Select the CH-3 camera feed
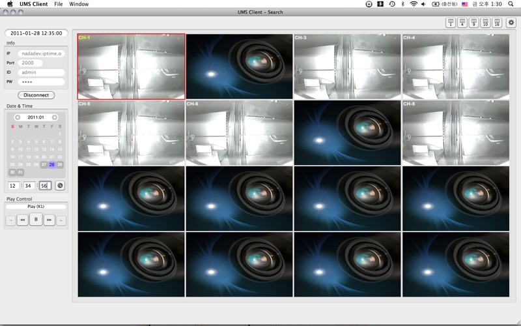This screenshot has width=521, height=326. pyautogui.click(x=348, y=66)
